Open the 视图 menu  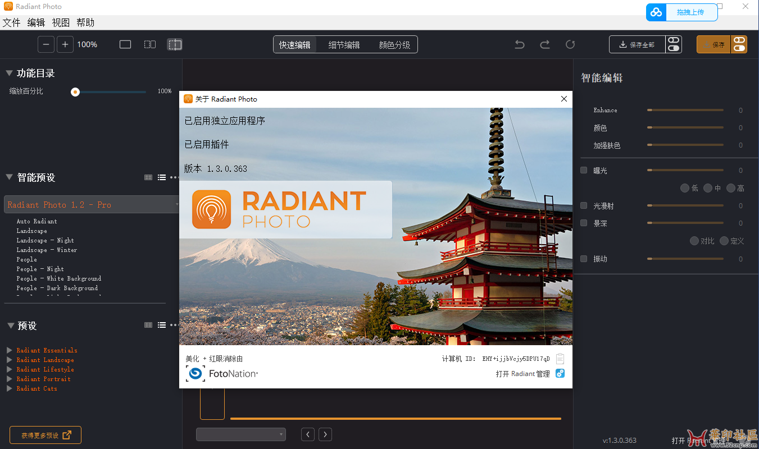[61, 22]
